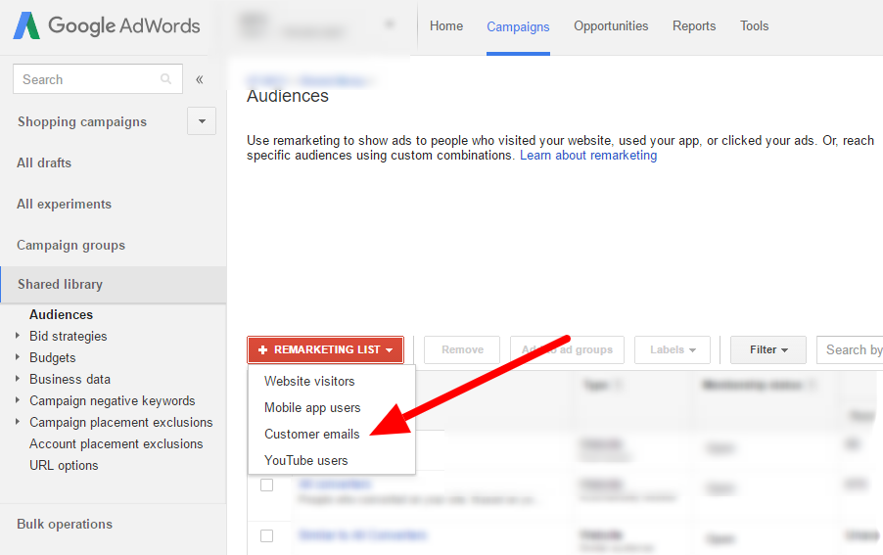Open Budgets in Shared library
Screen dimensions: 883x555
coord(52,357)
